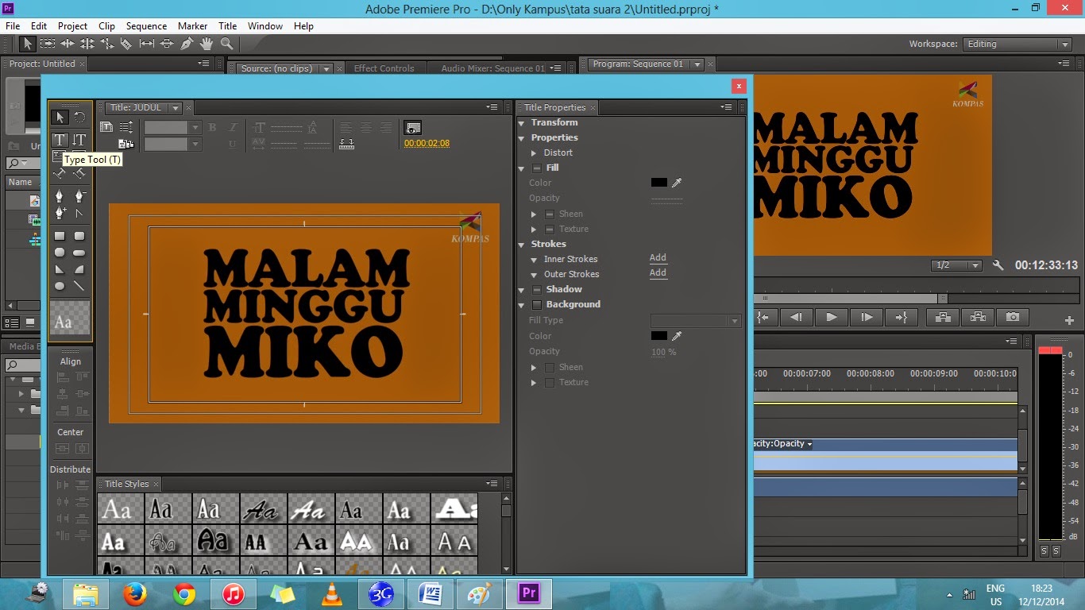The width and height of the screenshot is (1085, 610).
Task: Choose the Vertical Type tool
Action: pos(79,140)
